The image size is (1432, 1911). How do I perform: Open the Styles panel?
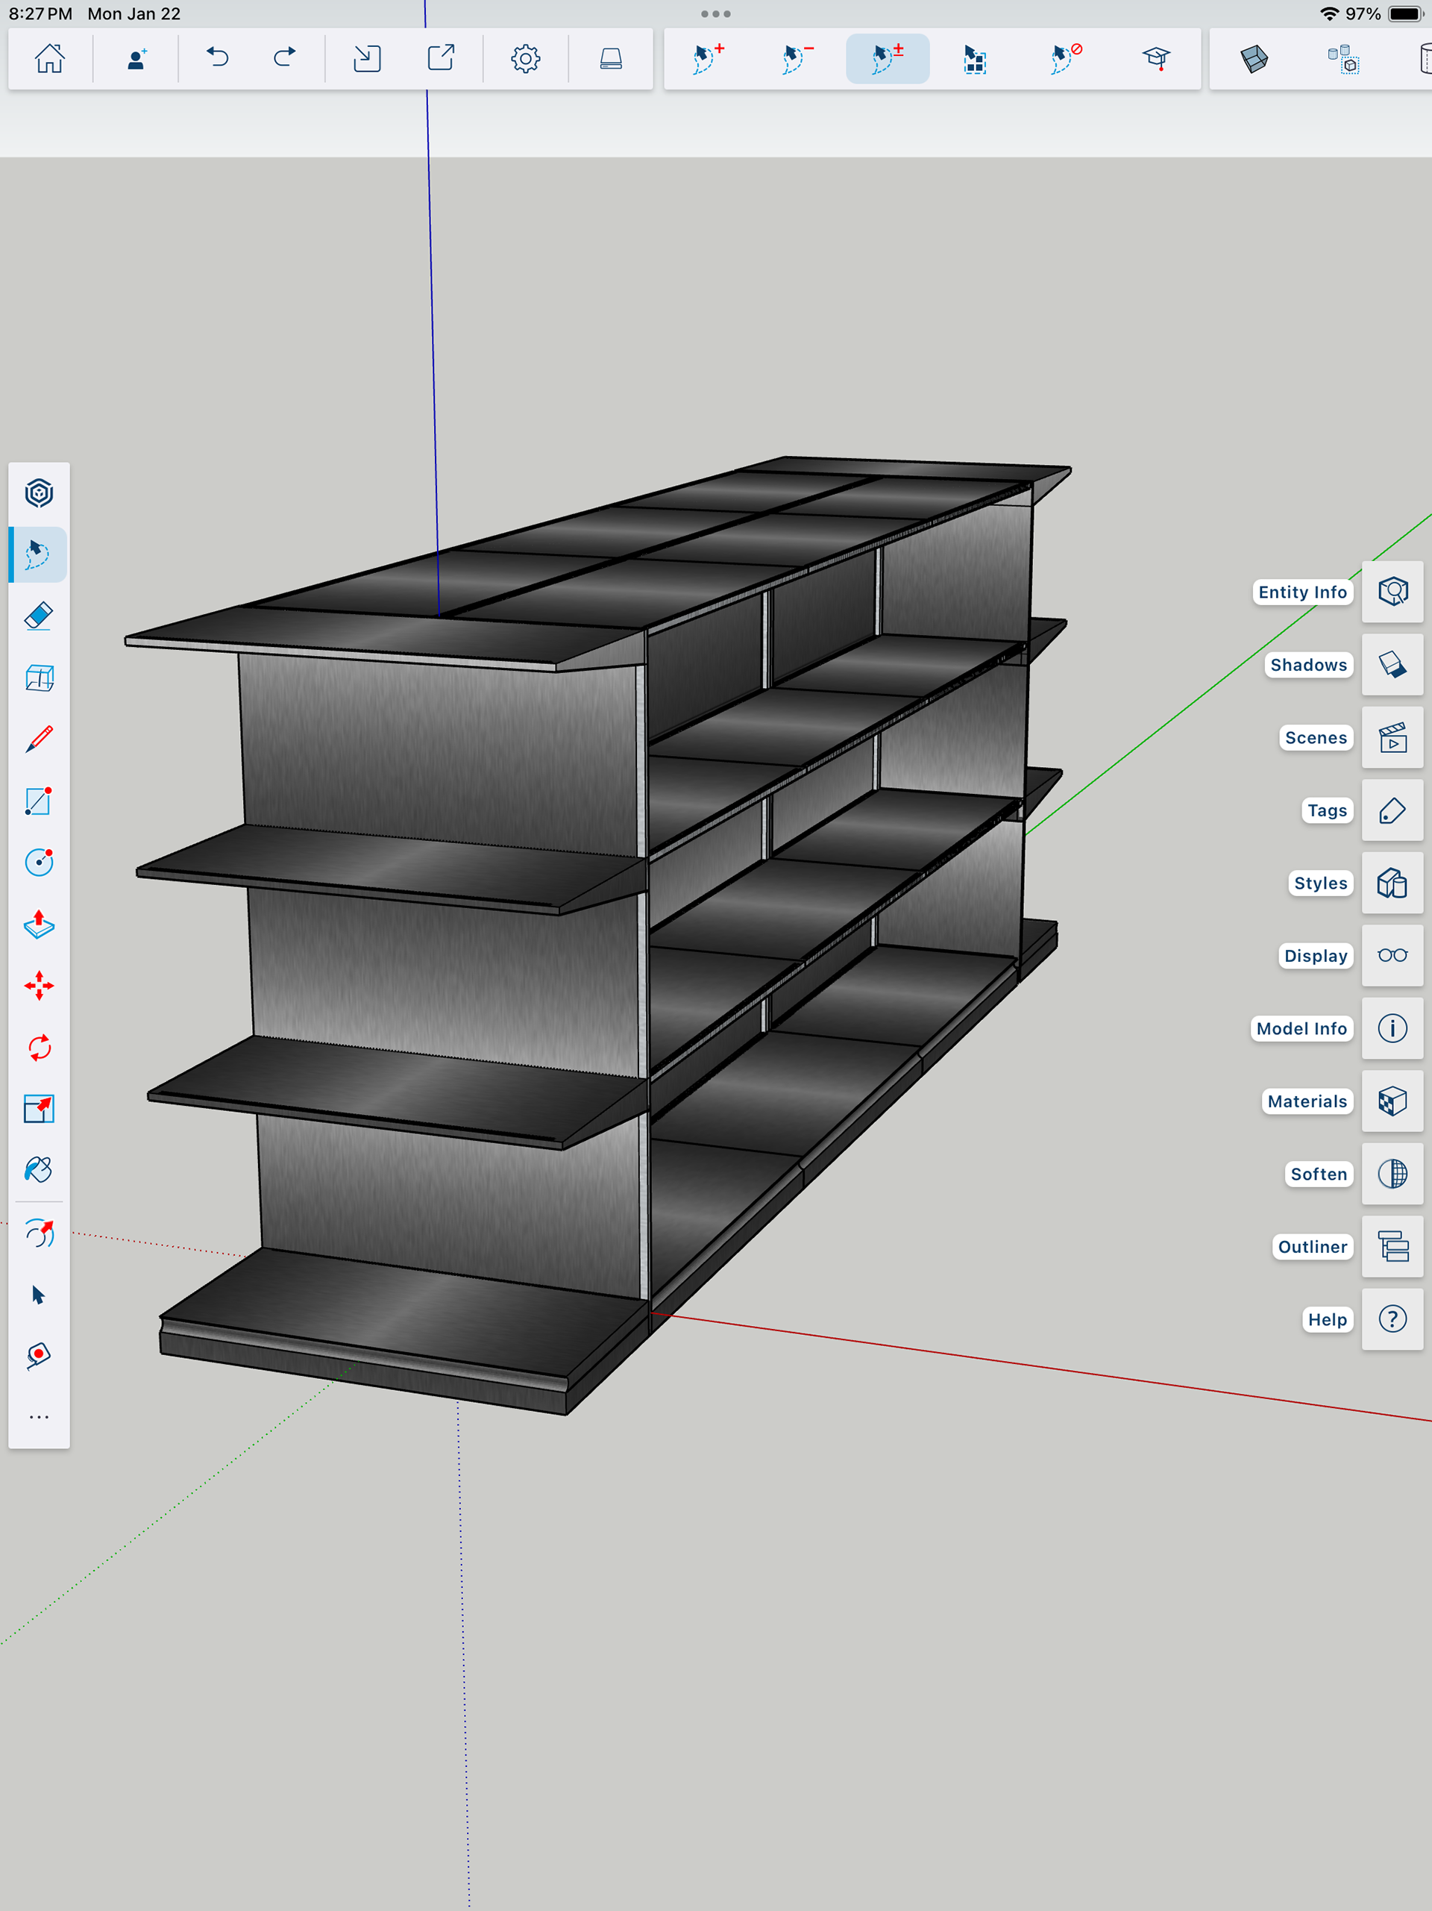coord(1392,883)
